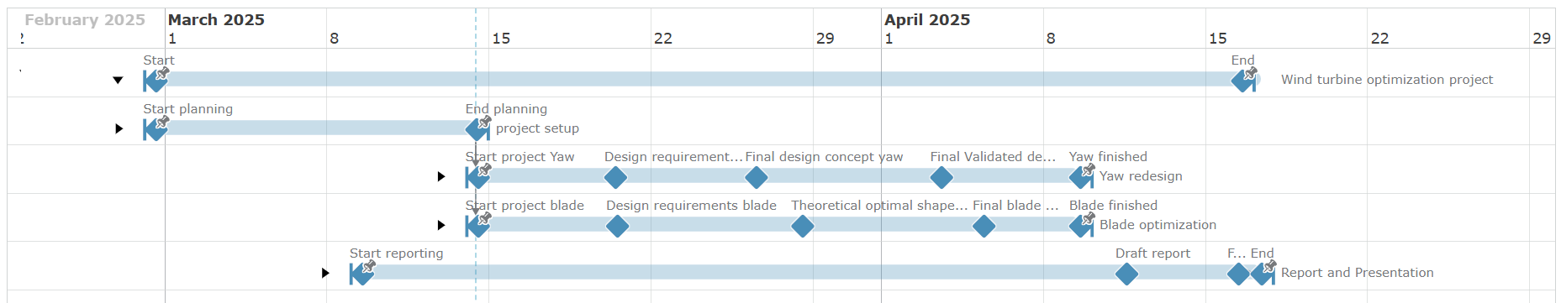Click the pin icon on the End milestone
This screenshot has height=303, width=1561.
1250,74
